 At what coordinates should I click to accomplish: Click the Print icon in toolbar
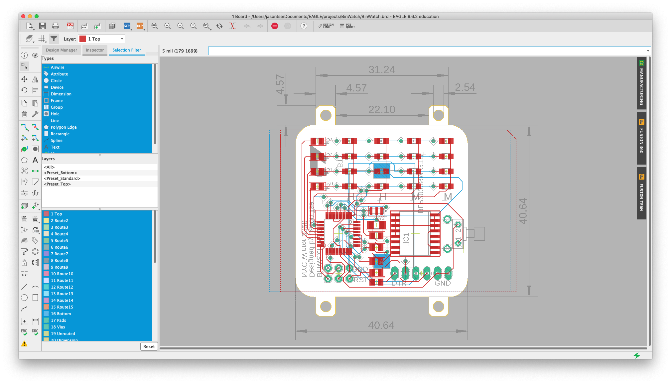tap(55, 26)
